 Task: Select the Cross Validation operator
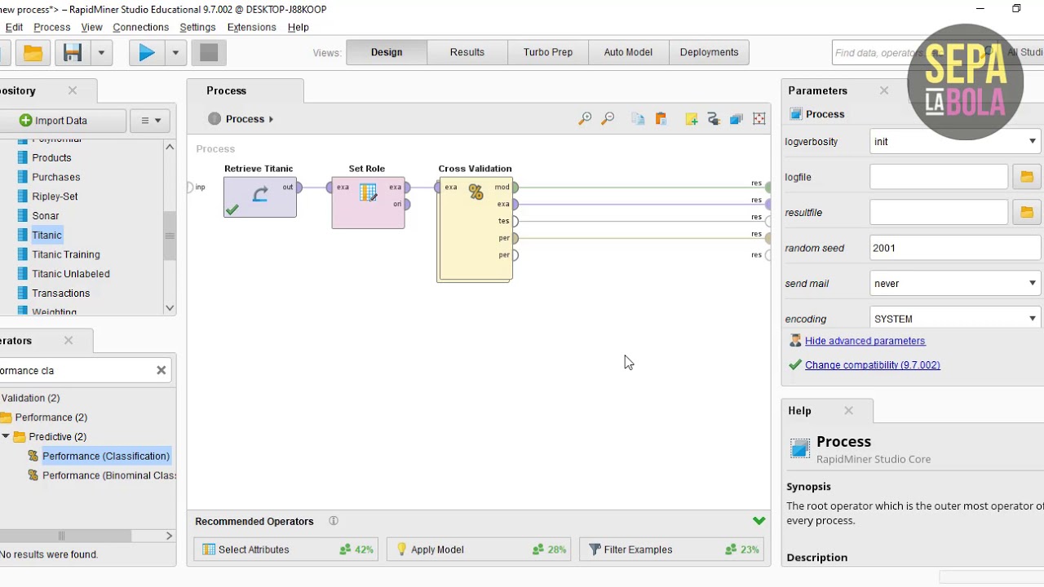475,228
